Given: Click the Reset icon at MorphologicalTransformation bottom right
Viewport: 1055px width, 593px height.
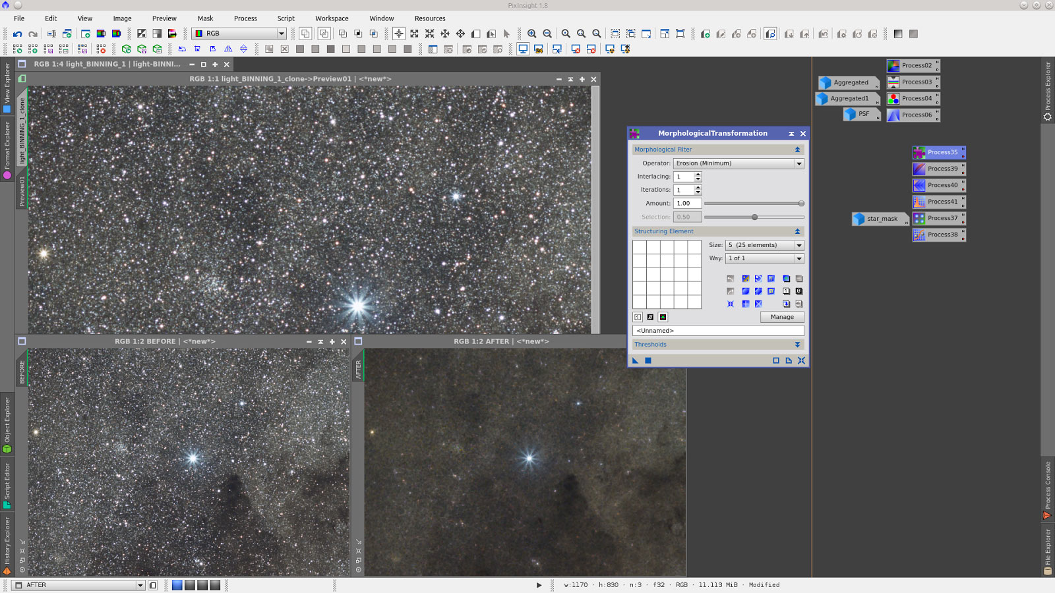Looking at the screenshot, I should click(801, 360).
